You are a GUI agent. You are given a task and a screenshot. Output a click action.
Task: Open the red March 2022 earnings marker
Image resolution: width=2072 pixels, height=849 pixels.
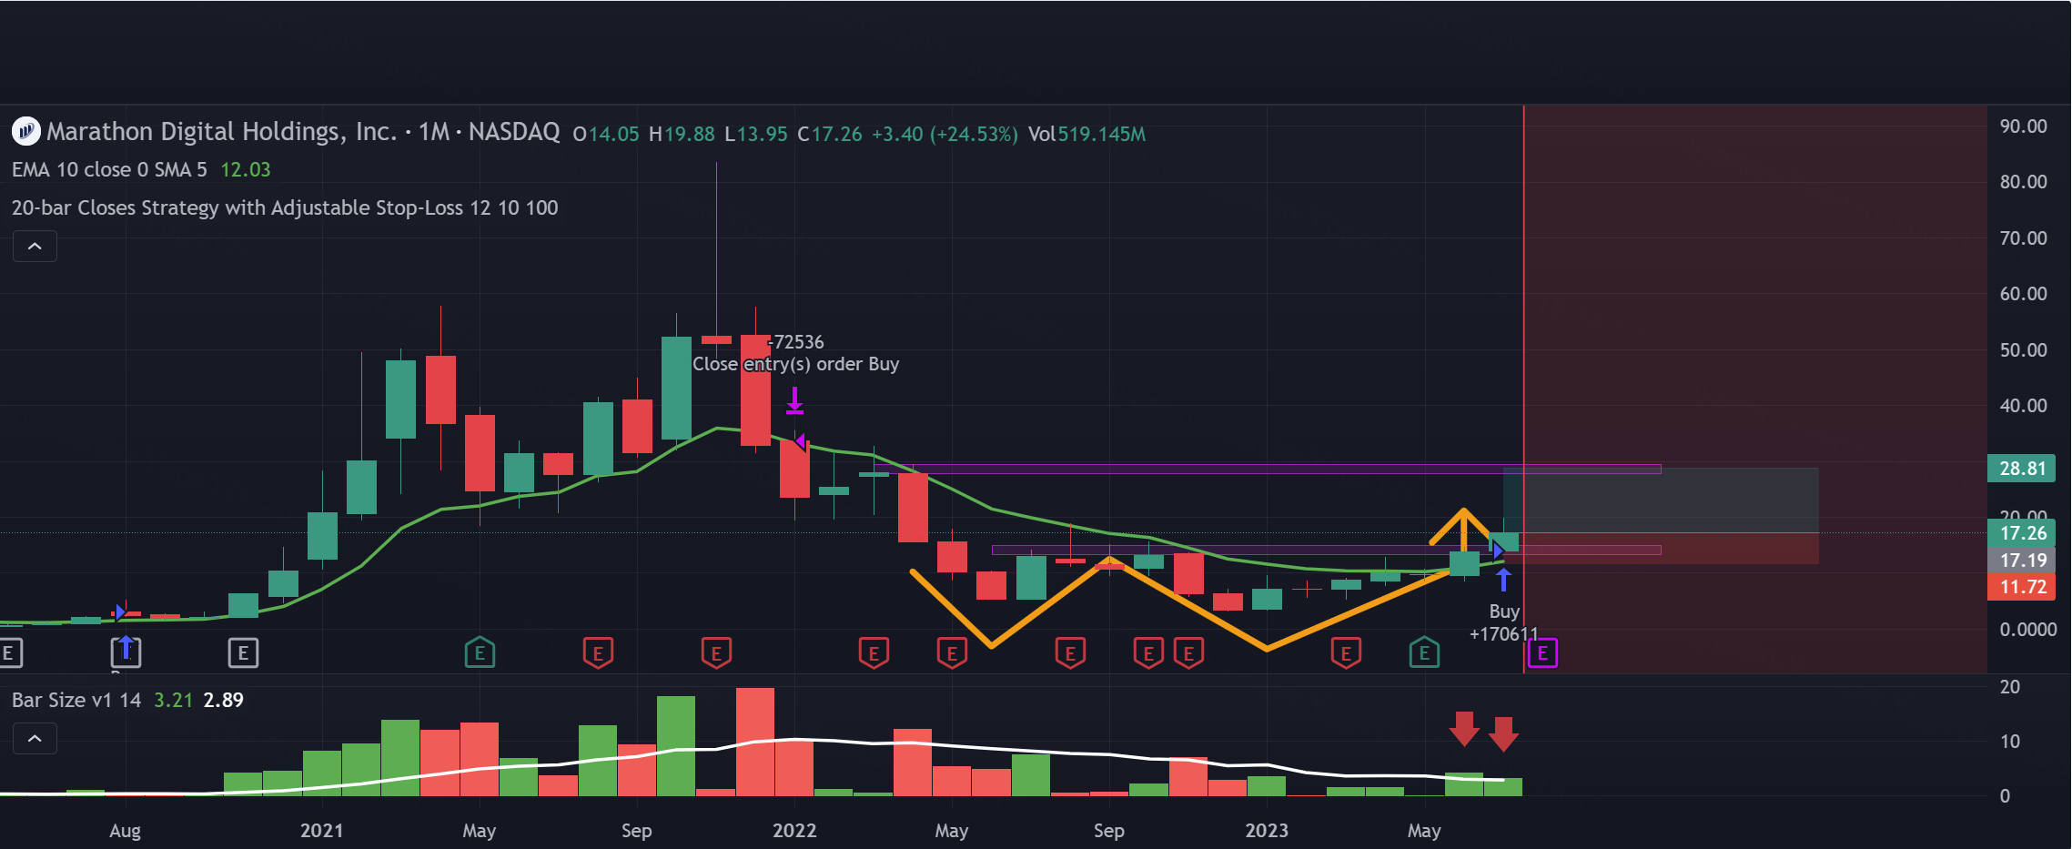pos(874,652)
